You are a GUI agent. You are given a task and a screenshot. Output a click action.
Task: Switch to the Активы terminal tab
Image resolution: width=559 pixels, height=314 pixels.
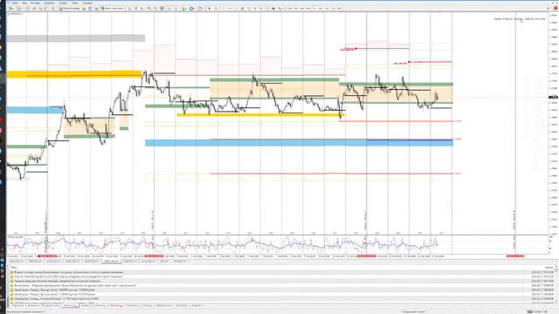[32, 305]
